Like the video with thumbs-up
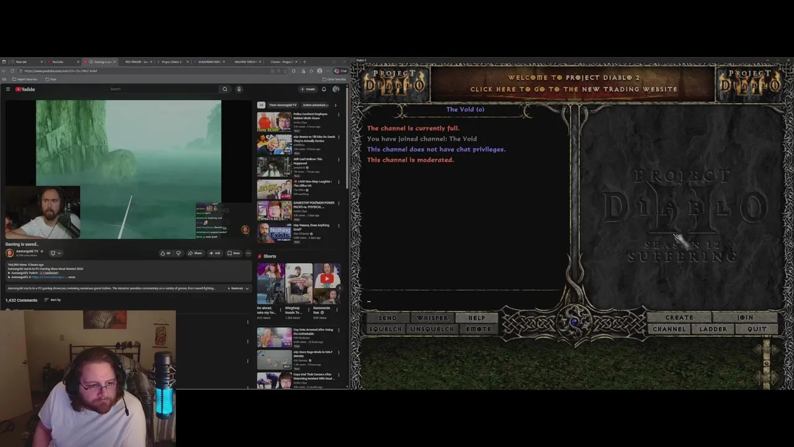This screenshot has height=447, width=794. pos(166,253)
